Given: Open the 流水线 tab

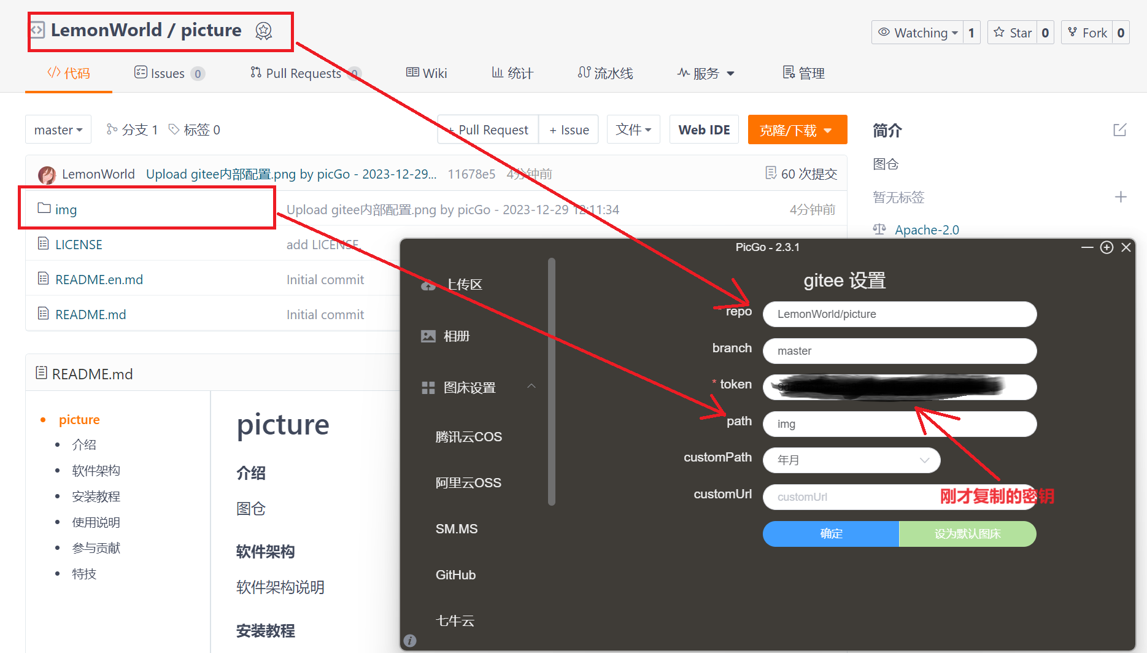Looking at the screenshot, I should click(x=605, y=74).
